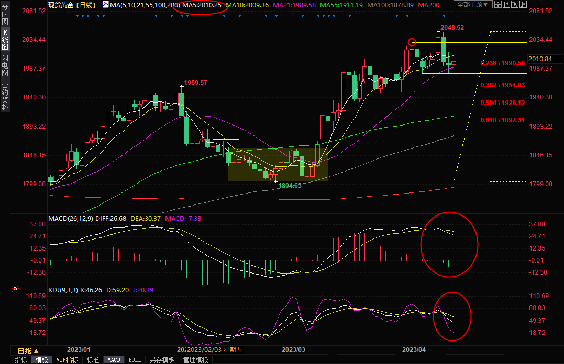Viewport: 564px width, 364px height.
Task: Choose the 标准 template
Action: [93, 360]
